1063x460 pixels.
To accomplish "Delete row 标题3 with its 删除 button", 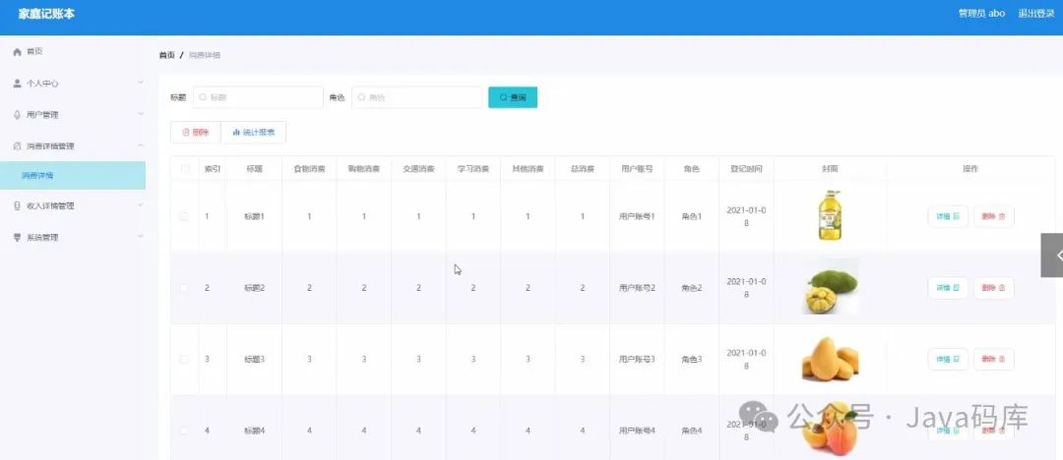I will [x=994, y=359].
